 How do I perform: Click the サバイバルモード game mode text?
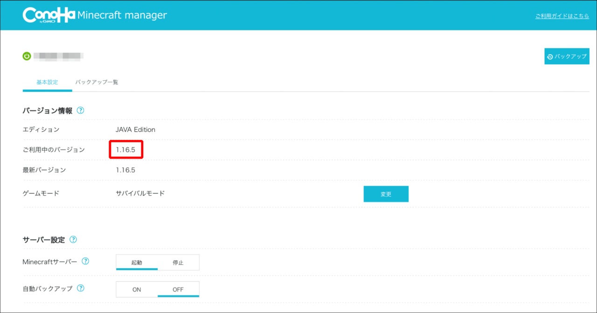tap(140, 193)
